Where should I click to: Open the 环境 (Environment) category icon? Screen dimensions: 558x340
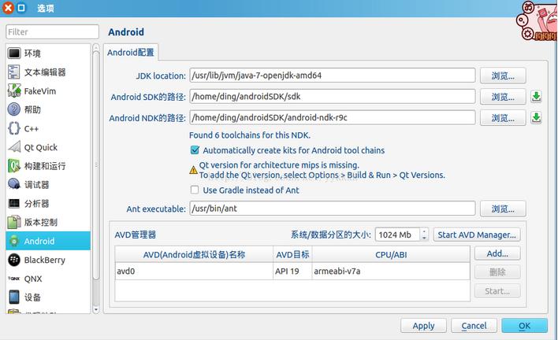pyautogui.click(x=14, y=54)
